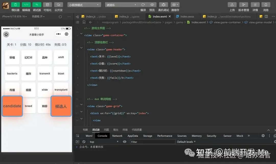Switch to Storage devtools tab
Screen dimensions: 276x164
[147, 136]
